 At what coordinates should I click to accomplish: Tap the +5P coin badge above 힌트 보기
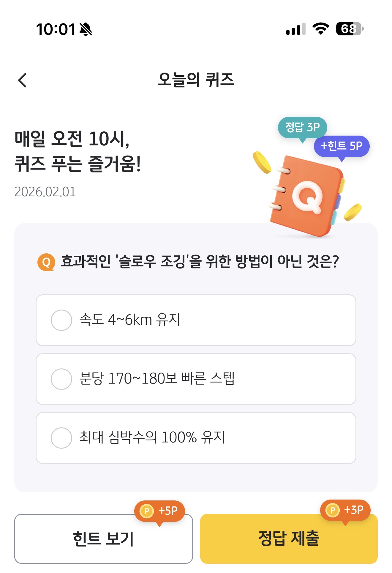(x=159, y=511)
